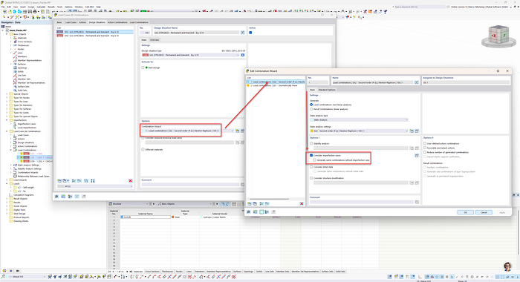
Task: Click search icon at bottom of Edit Combination Wizard
Action: (249, 211)
